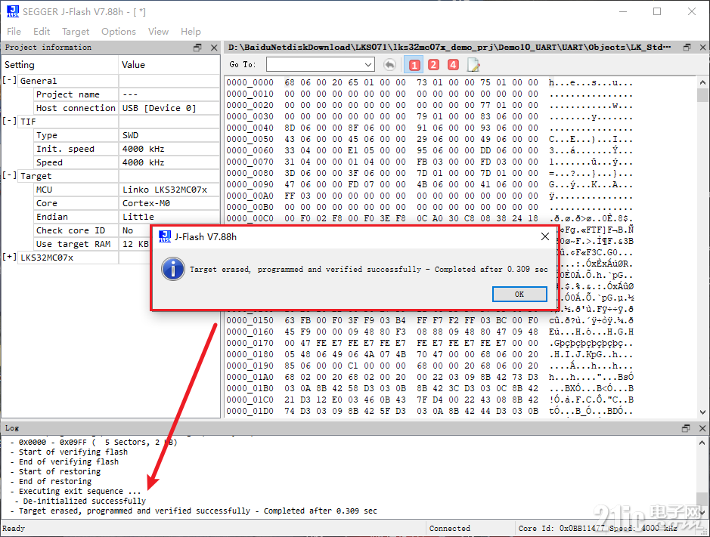Click log line 'End of restoring'
Screen dimensions: 710x537
[x=54, y=481]
